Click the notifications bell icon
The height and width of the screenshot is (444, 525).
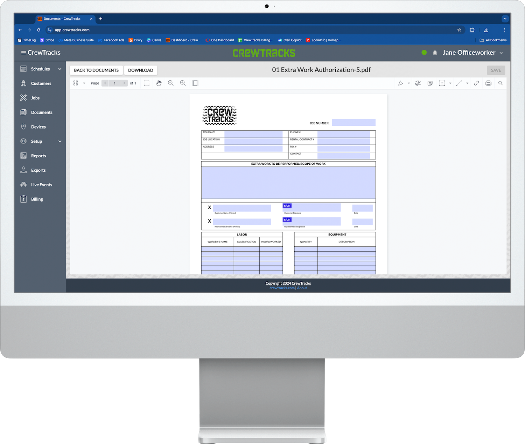435,53
